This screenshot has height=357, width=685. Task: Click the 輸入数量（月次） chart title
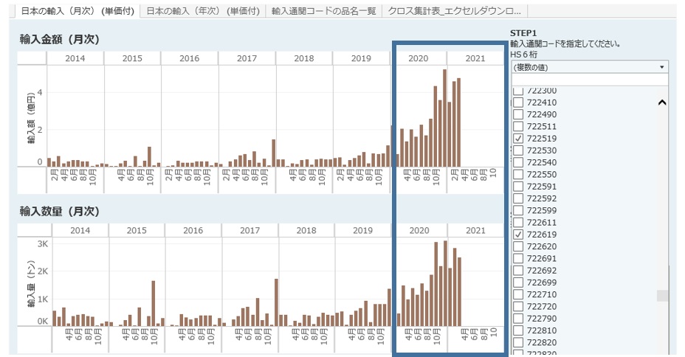(x=59, y=211)
